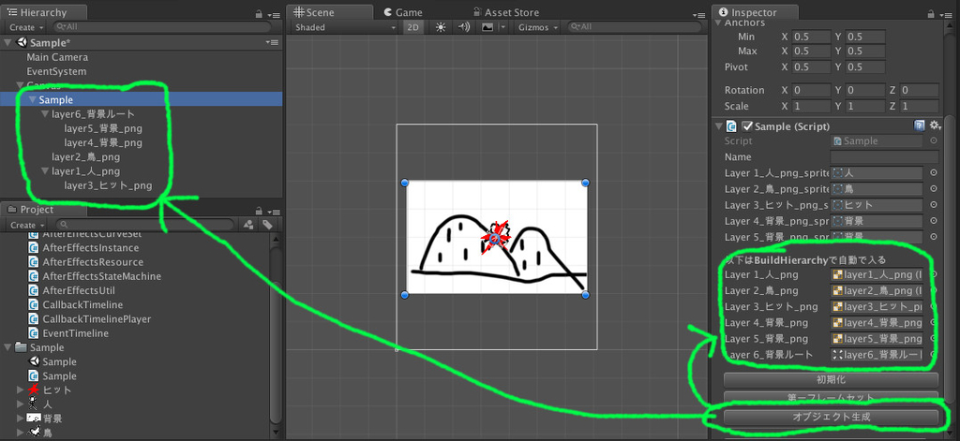Viewport: 960px width, 441px height.
Task: Click the Project panel search field
Action: pos(144,225)
